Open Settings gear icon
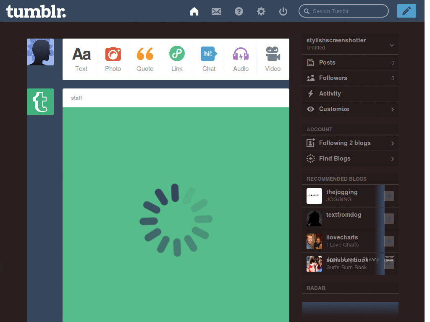The height and width of the screenshot is (322, 430). coord(261,11)
